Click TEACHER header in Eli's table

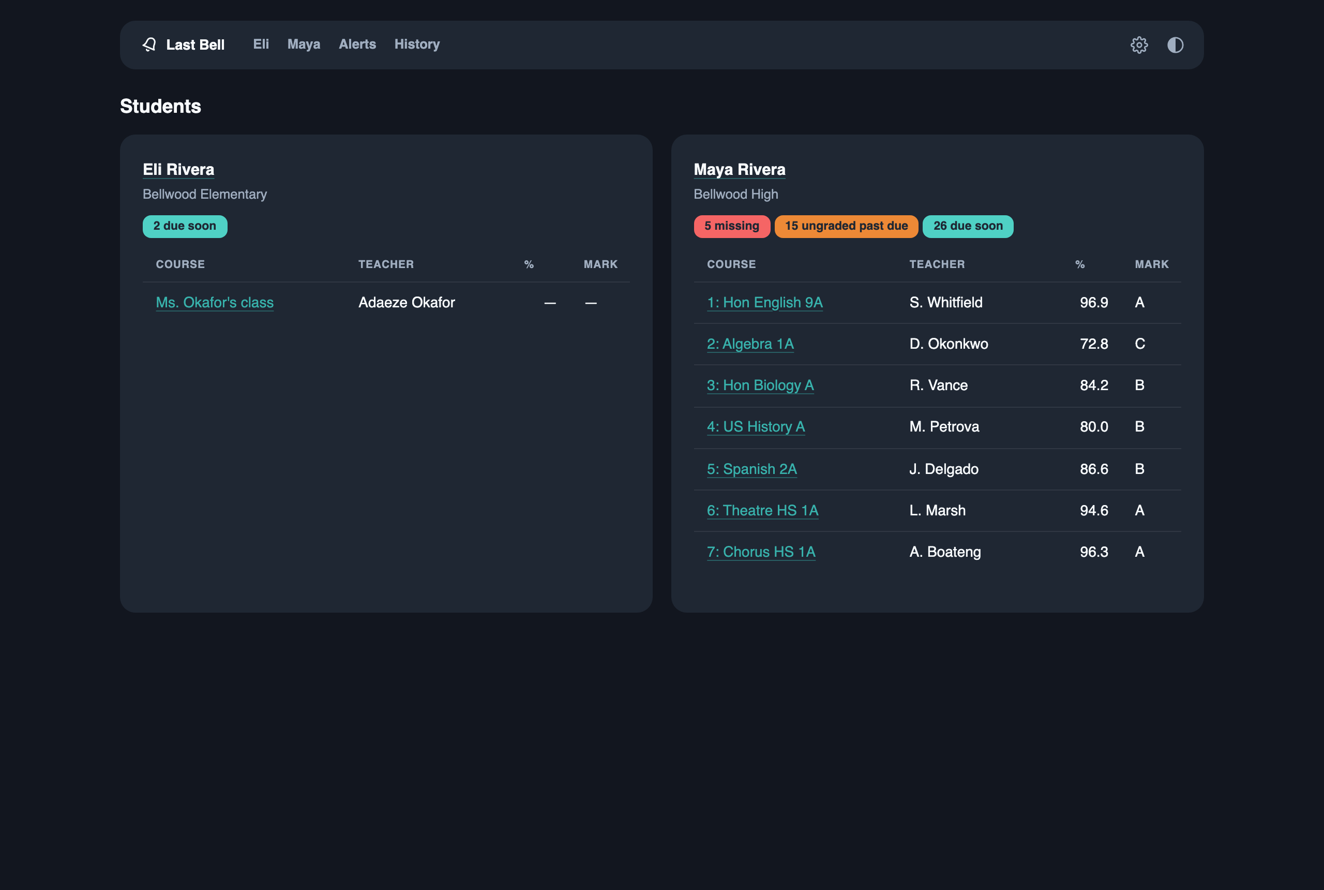(386, 264)
